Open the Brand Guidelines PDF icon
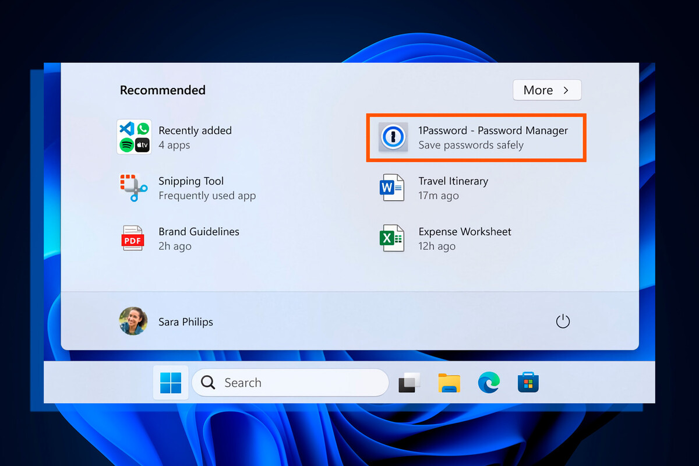Image resolution: width=699 pixels, height=466 pixels. pos(133,238)
